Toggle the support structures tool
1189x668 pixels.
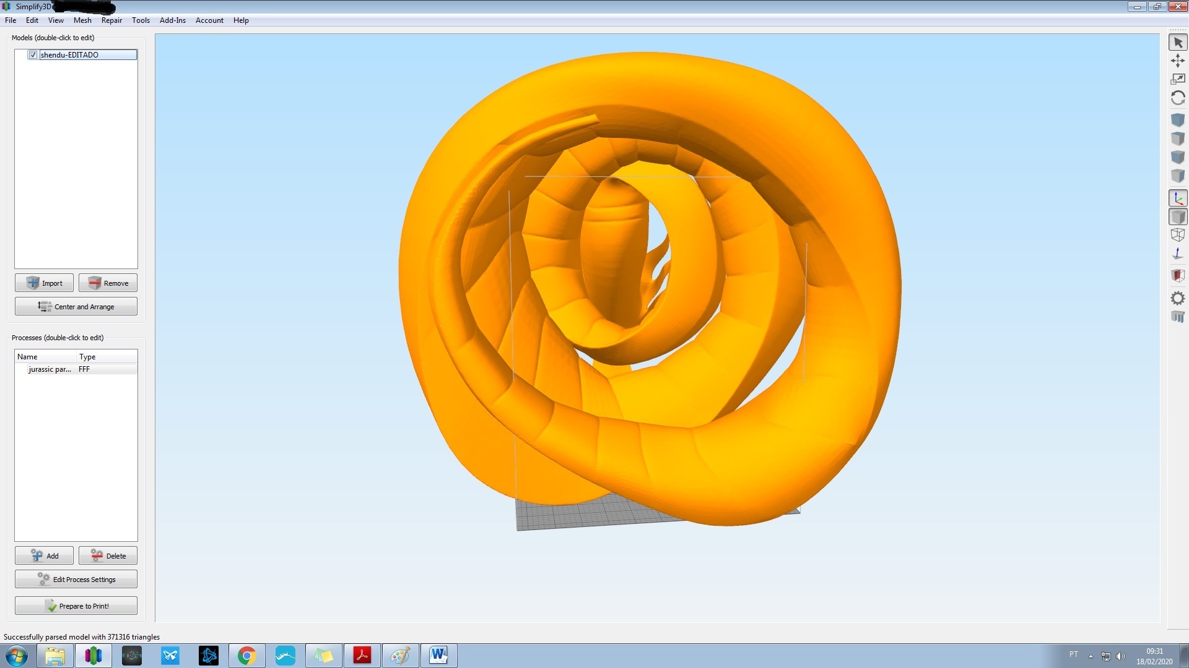click(1178, 317)
